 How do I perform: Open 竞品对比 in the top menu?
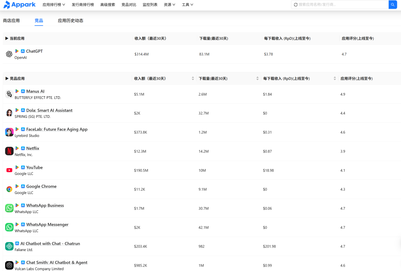click(x=129, y=4)
